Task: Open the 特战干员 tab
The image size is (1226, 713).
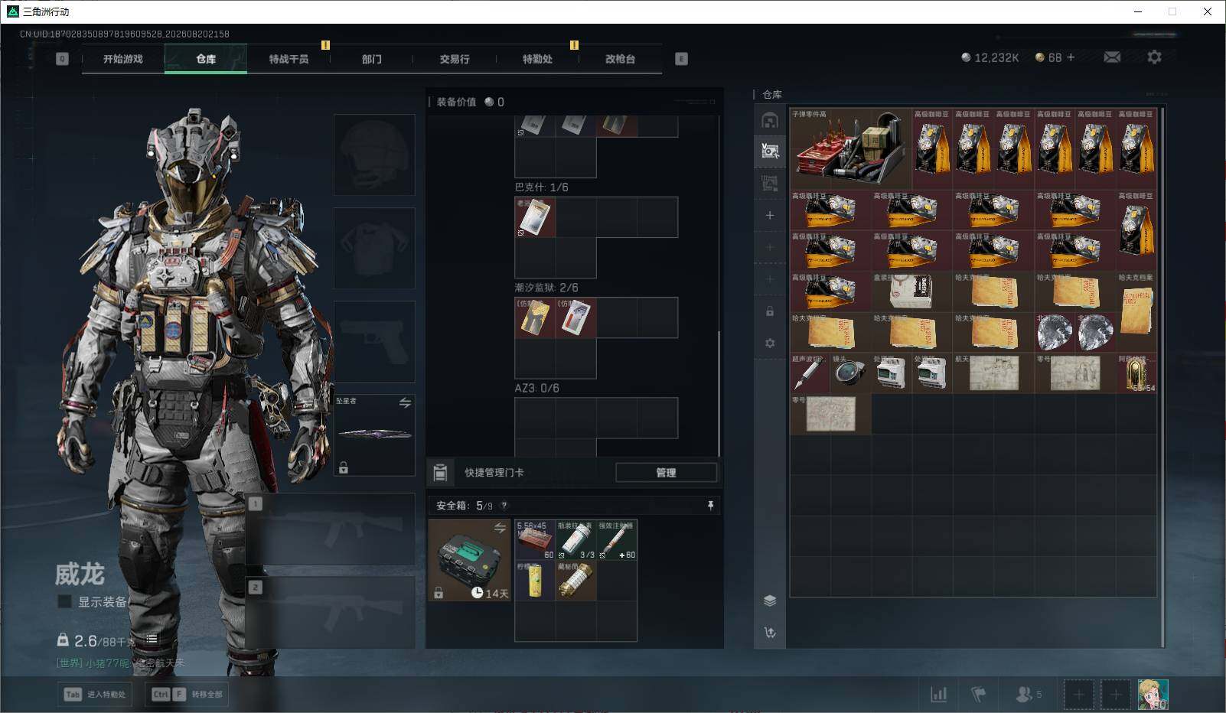Action: click(x=289, y=59)
